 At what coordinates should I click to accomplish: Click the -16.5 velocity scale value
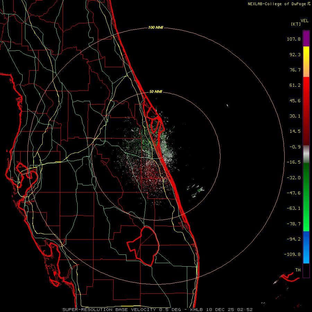pyautogui.click(x=294, y=162)
